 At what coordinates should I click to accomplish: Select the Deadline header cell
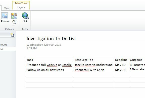[122, 60]
